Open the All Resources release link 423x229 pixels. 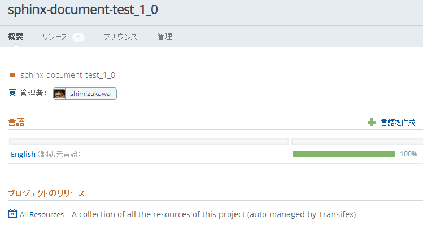coord(42,214)
